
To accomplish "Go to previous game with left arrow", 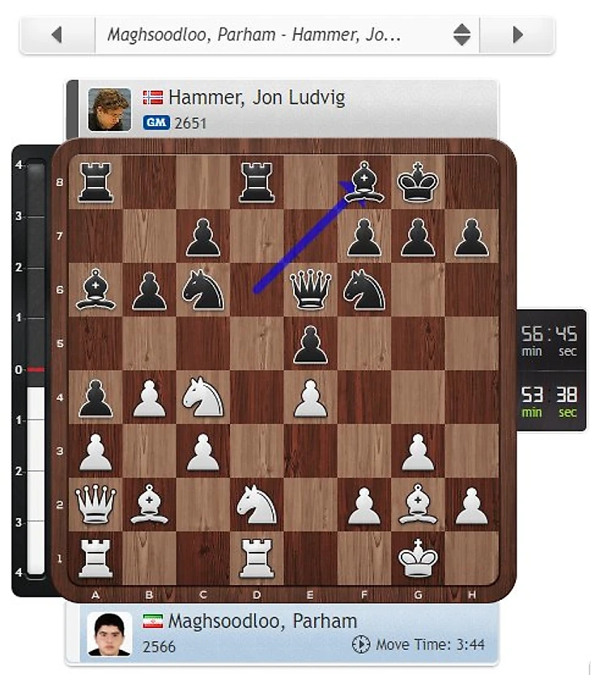I will pyautogui.click(x=57, y=35).
